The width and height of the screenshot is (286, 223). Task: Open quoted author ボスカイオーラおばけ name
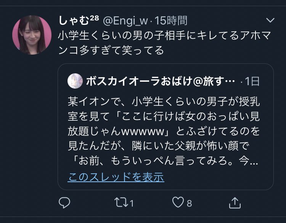[160, 81]
